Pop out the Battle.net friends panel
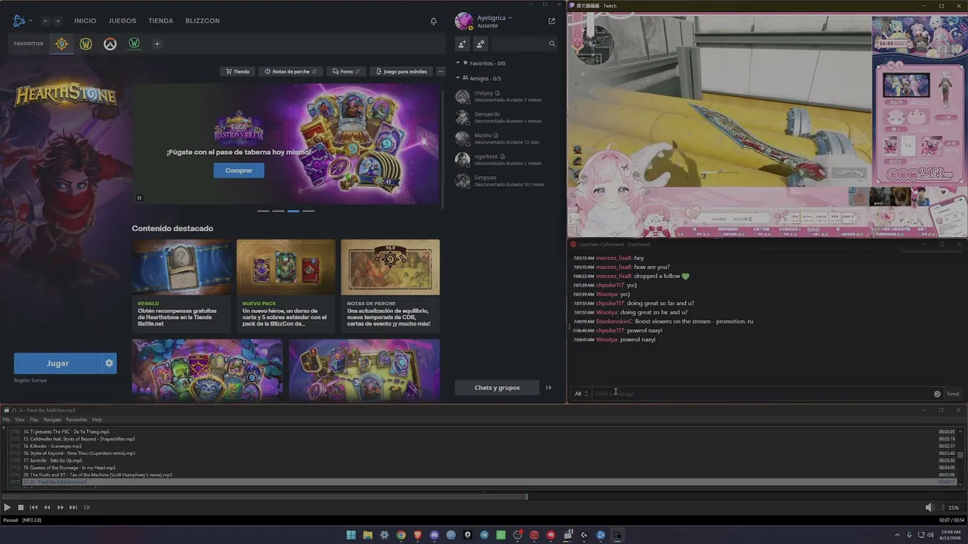 (551, 21)
